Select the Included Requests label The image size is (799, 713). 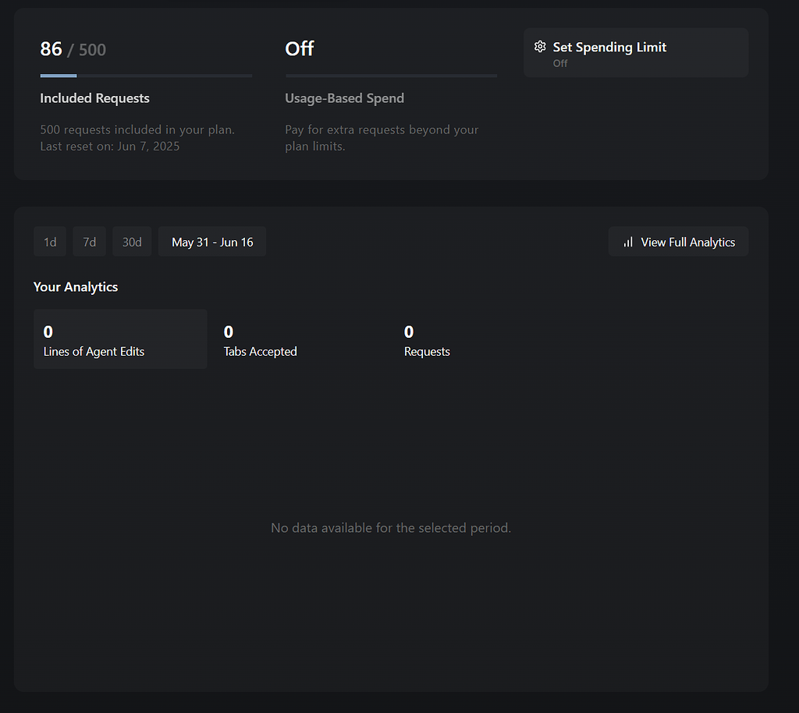click(94, 98)
